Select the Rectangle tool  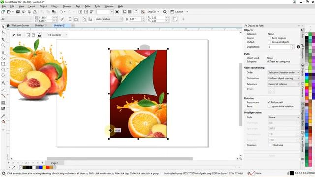pyautogui.click(x=3, y=64)
